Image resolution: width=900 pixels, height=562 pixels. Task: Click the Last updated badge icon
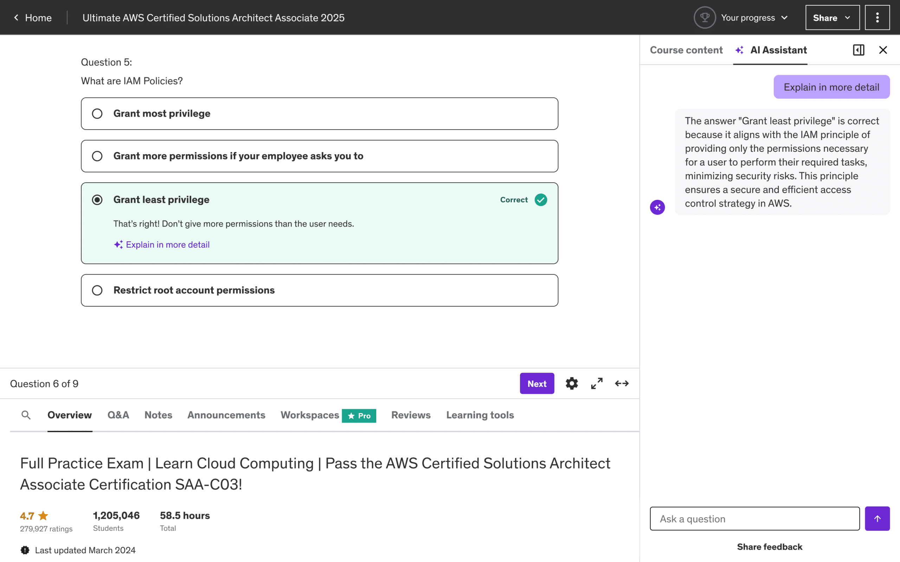(x=25, y=550)
